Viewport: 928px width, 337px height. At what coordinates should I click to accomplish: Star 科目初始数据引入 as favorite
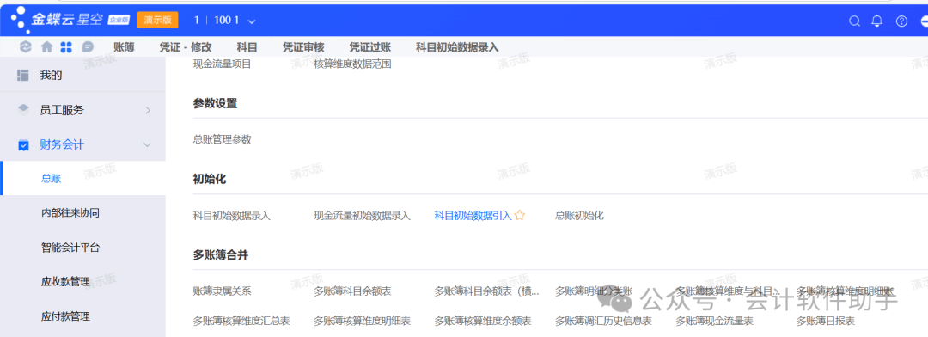tap(520, 216)
